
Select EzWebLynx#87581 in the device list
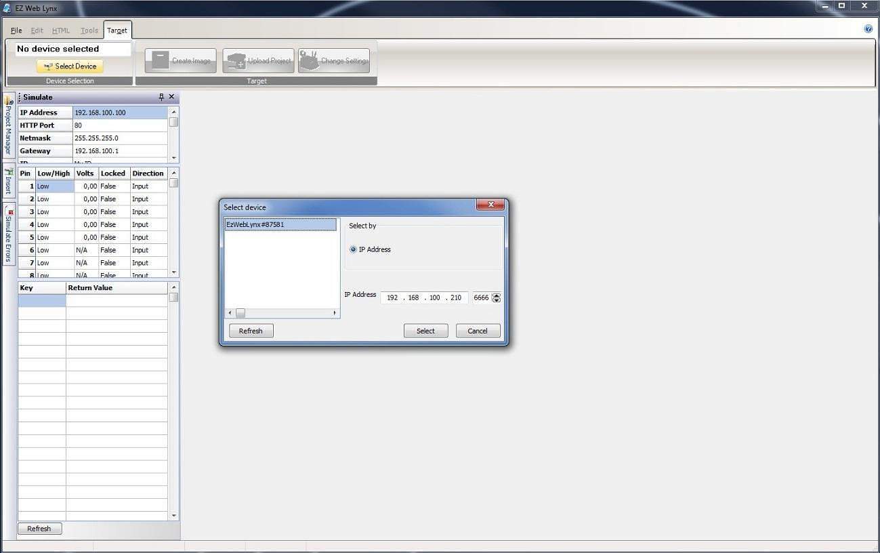coord(280,225)
